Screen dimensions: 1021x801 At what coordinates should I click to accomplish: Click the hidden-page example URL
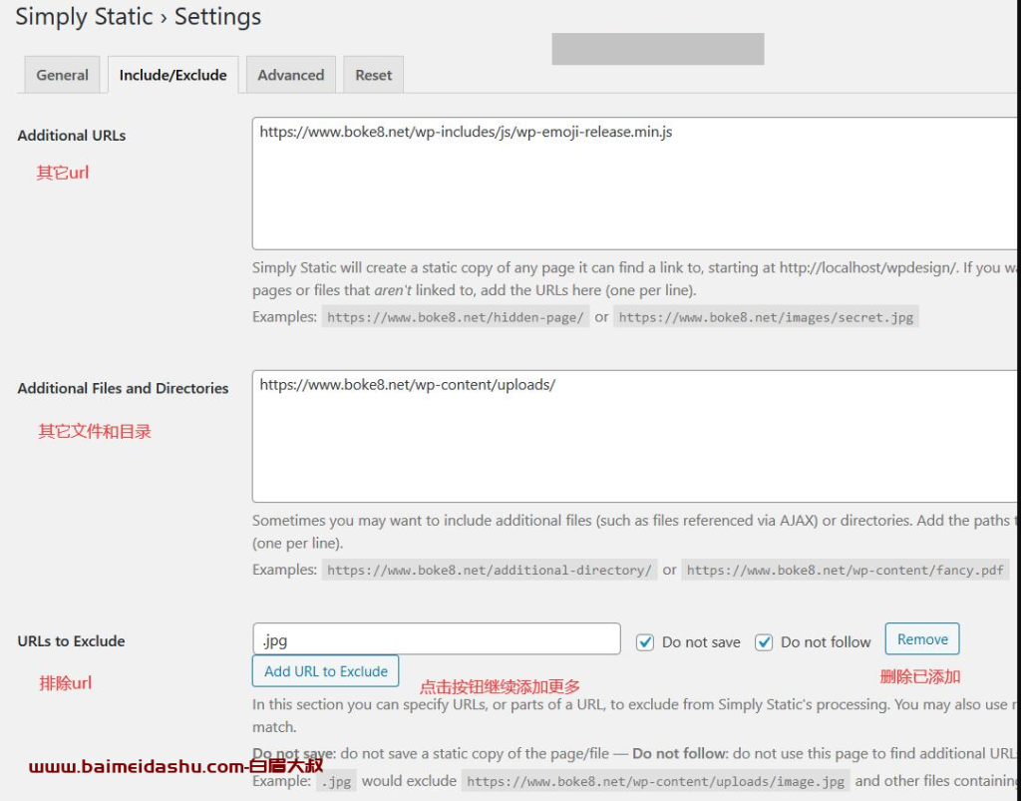click(456, 316)
